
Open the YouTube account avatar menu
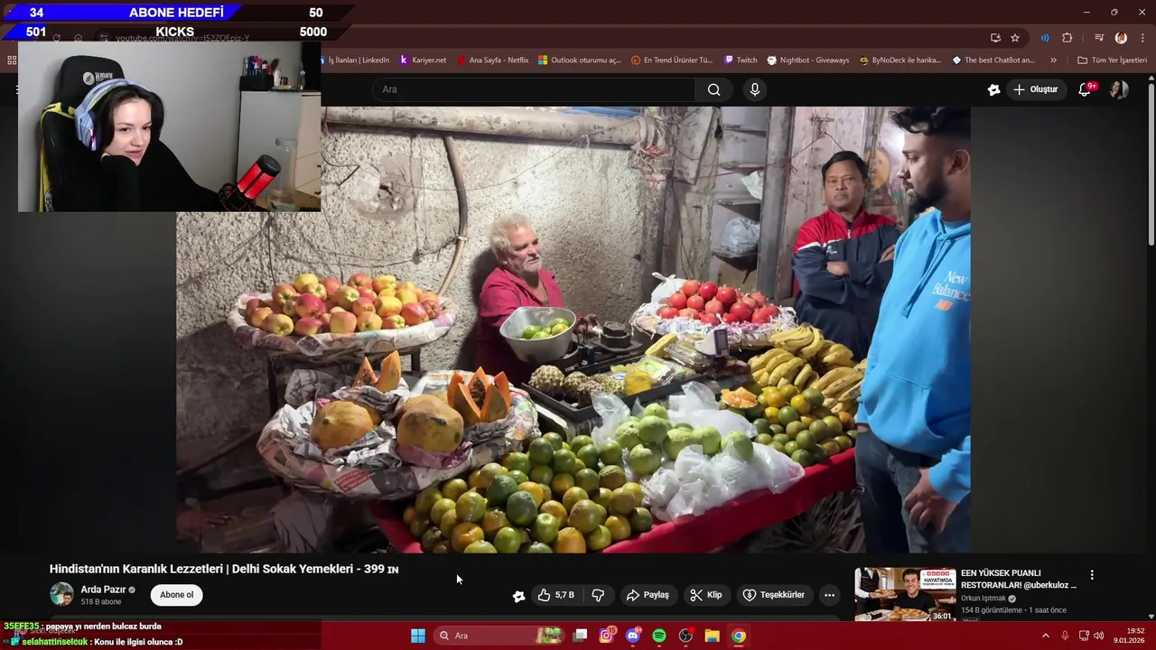click(x=1119, y=89)
